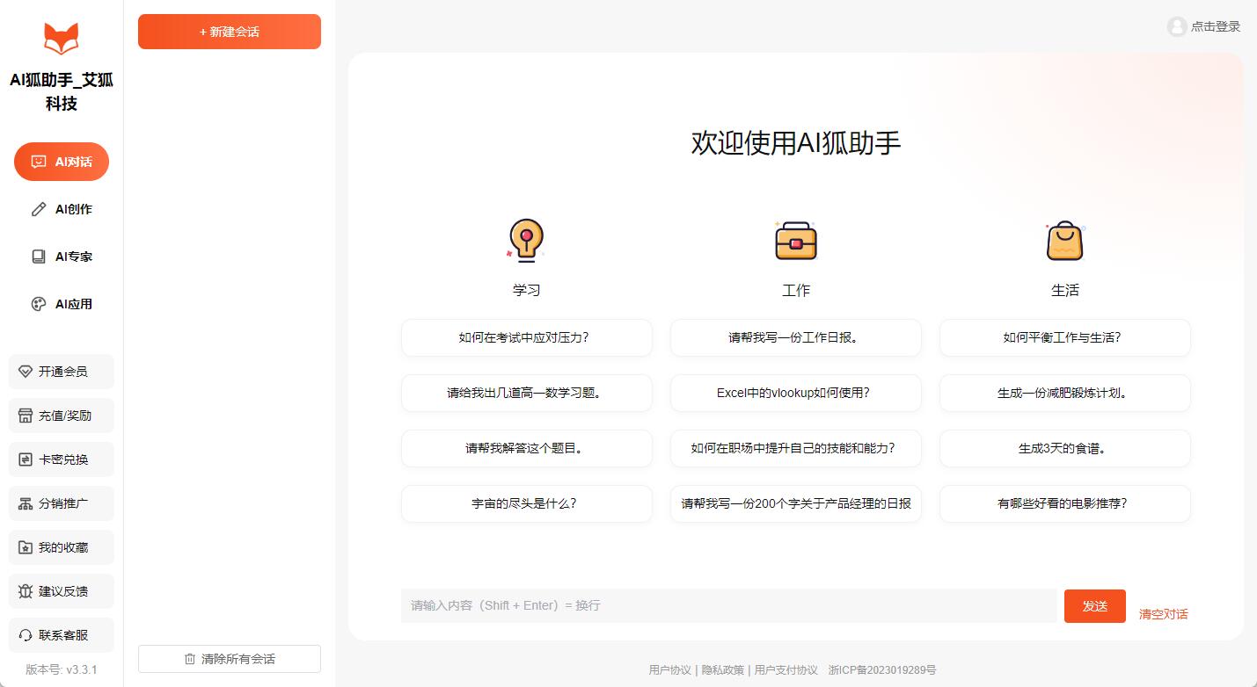Click the trash icon in 清除所有会话
Viewport: 1257px width, 687px height.
click(x=190, y=659)
